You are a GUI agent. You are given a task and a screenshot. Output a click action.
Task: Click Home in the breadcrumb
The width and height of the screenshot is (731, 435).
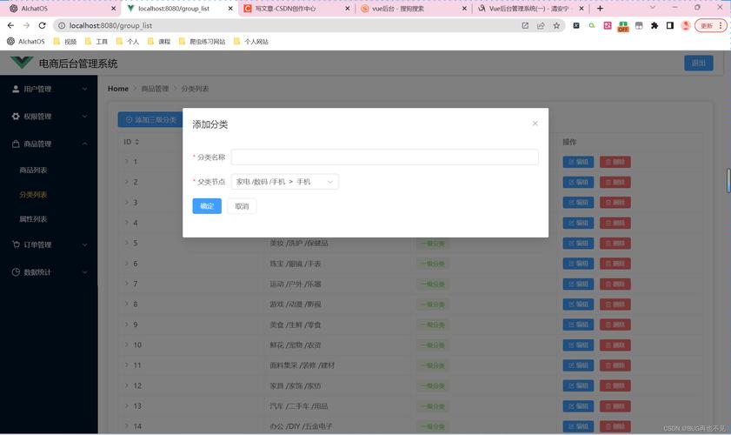pos(118,89)
